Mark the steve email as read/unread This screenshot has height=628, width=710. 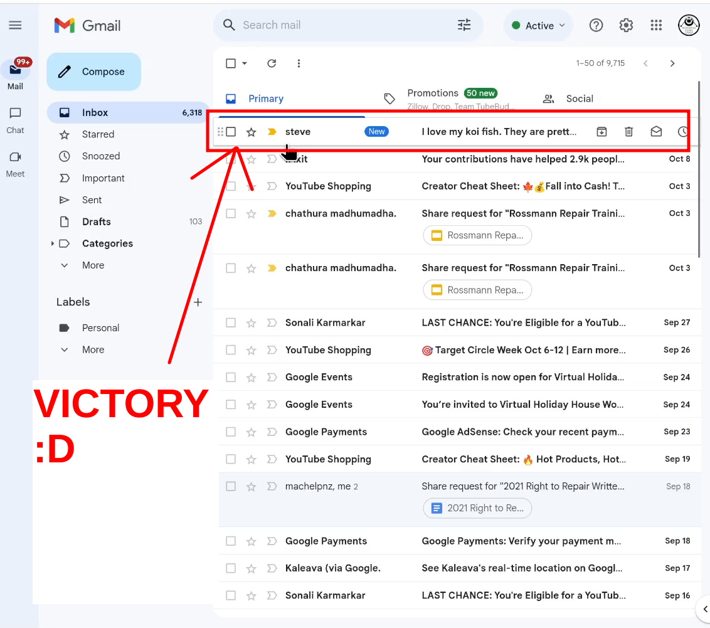coord(656,132)
